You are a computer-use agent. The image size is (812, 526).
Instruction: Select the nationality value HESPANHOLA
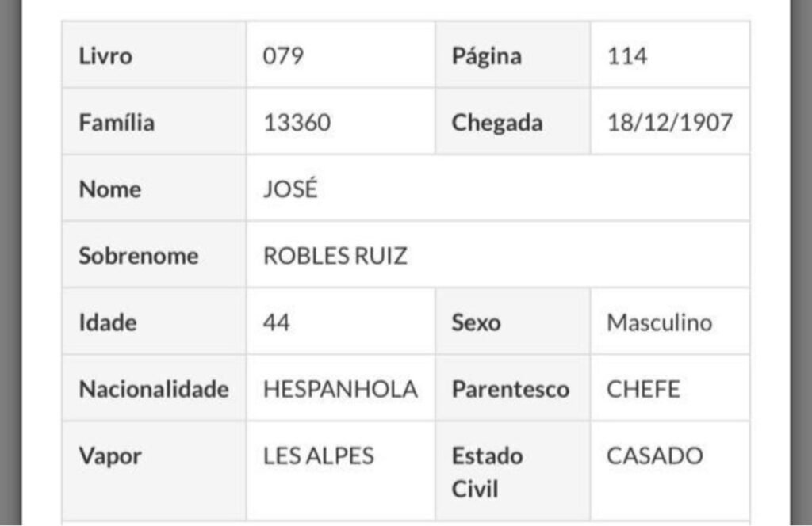pos(340,389)
